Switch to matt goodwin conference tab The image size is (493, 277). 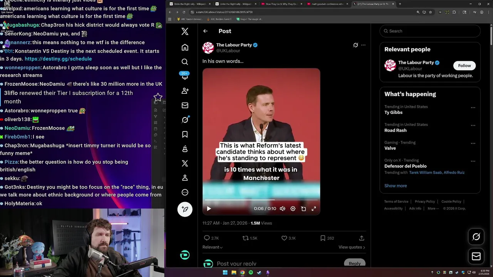(327, 4)
